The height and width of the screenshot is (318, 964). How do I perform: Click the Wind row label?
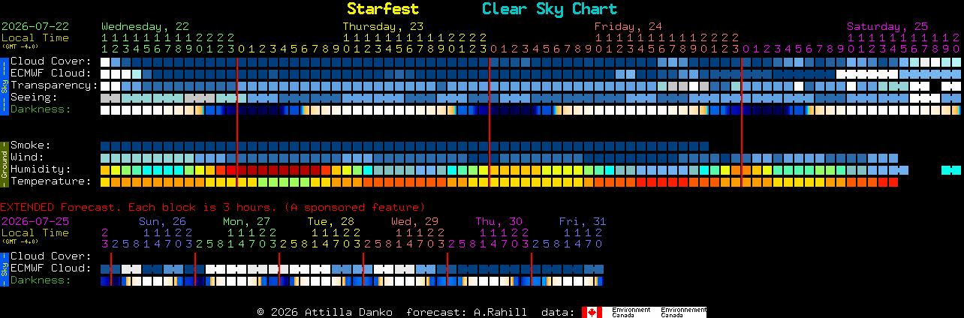pos(27,157)
